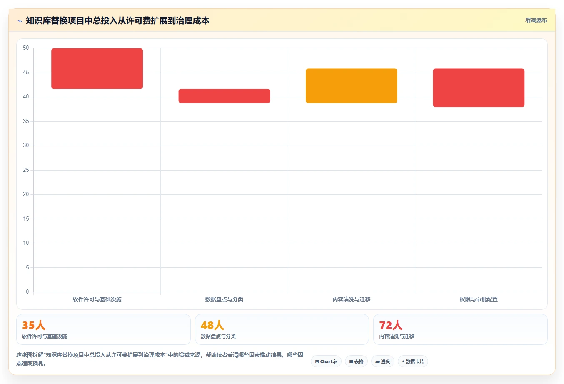Select the 数据卡片 tag chip
Image resolution: width=564 pixels, height=384 pixels.
[413, 361]
